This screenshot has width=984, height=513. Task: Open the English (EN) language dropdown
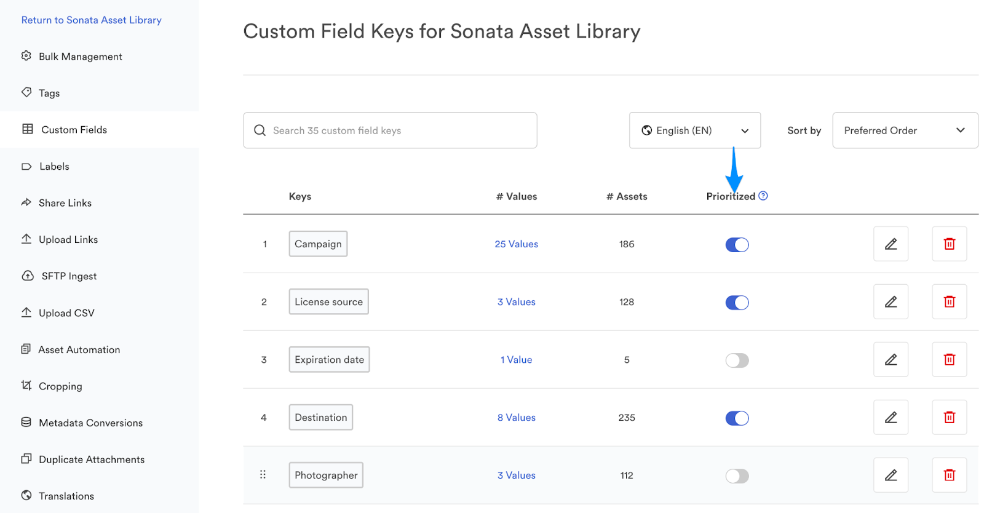click(694, 130)
